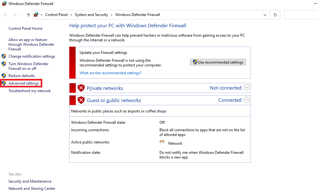Click the Private networks heading
Viewport: 317px width, 192px height.
105,88
